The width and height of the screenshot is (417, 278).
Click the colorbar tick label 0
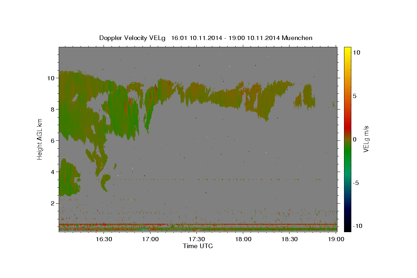[355, 139]
